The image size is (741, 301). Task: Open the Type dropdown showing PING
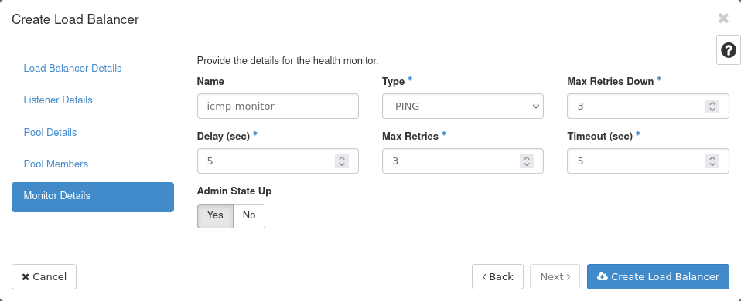pyautogui.click(x=463, y=107)
